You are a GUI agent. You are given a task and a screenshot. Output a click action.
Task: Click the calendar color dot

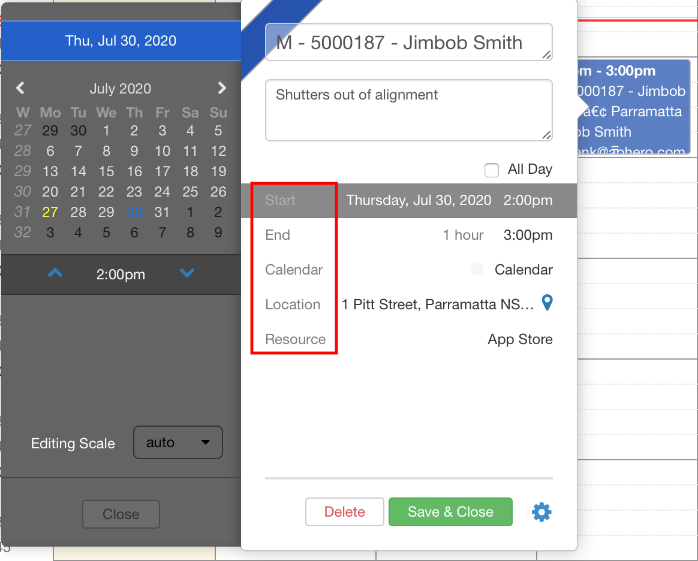[477, 269]
